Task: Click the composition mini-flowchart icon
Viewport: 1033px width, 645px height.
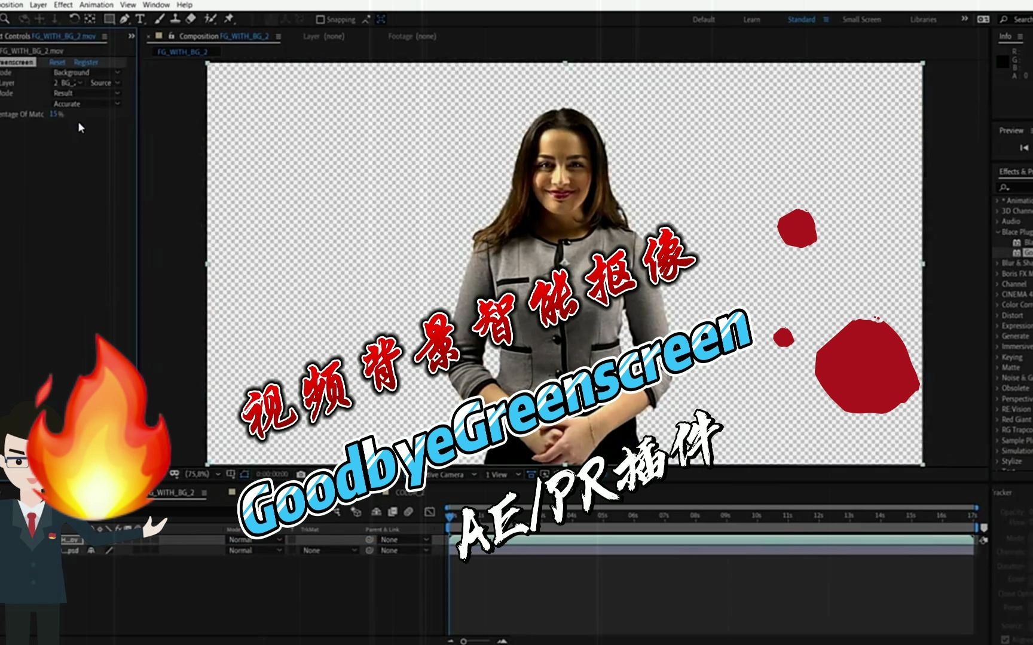Action: 337,512
